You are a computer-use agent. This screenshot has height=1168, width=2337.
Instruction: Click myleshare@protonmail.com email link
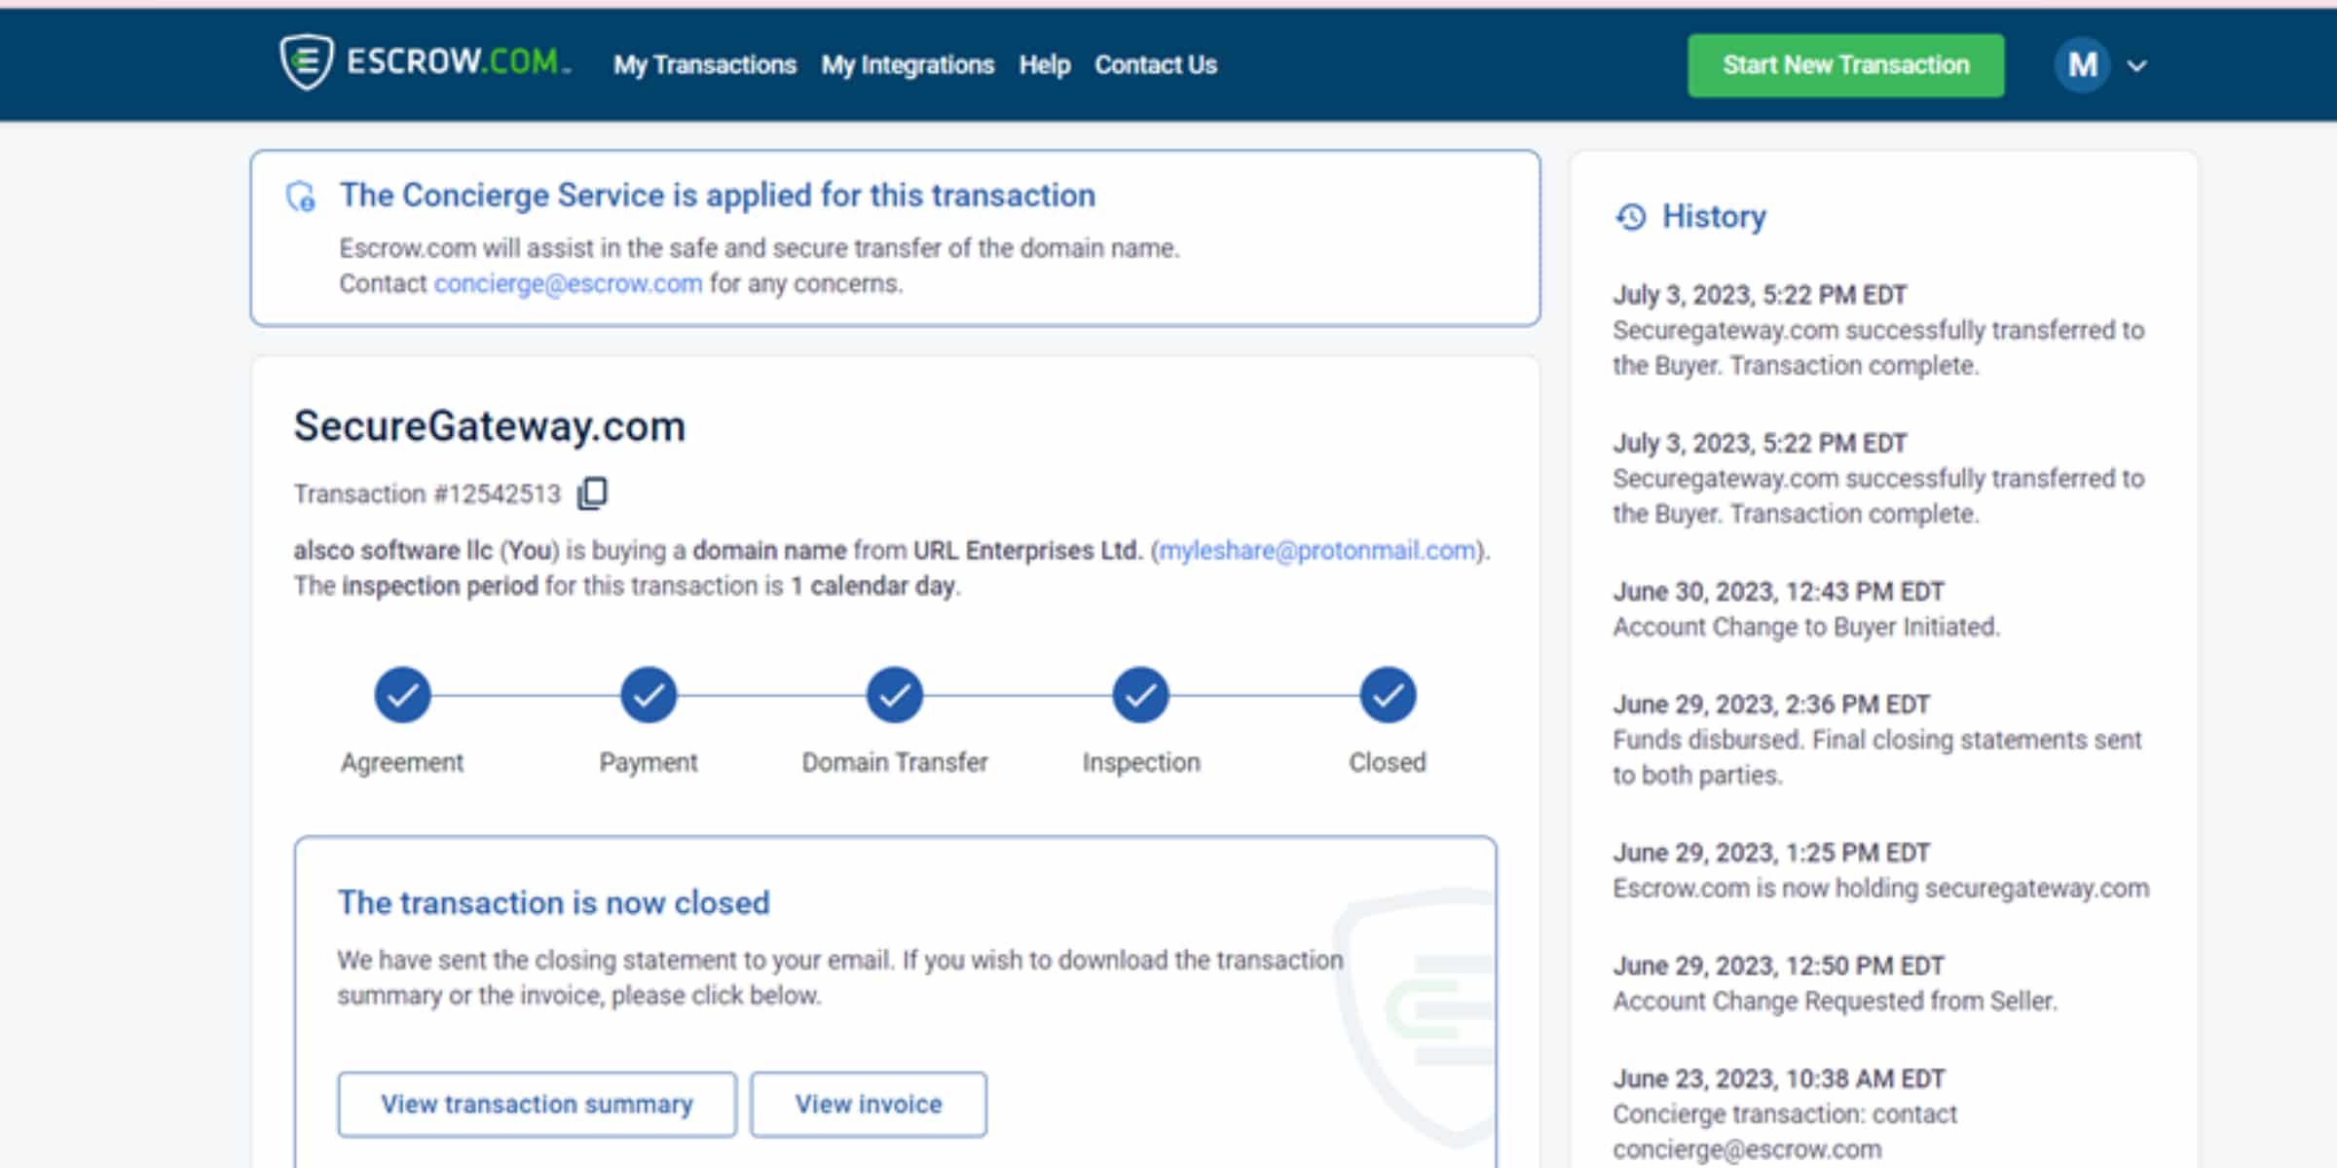1319,550
